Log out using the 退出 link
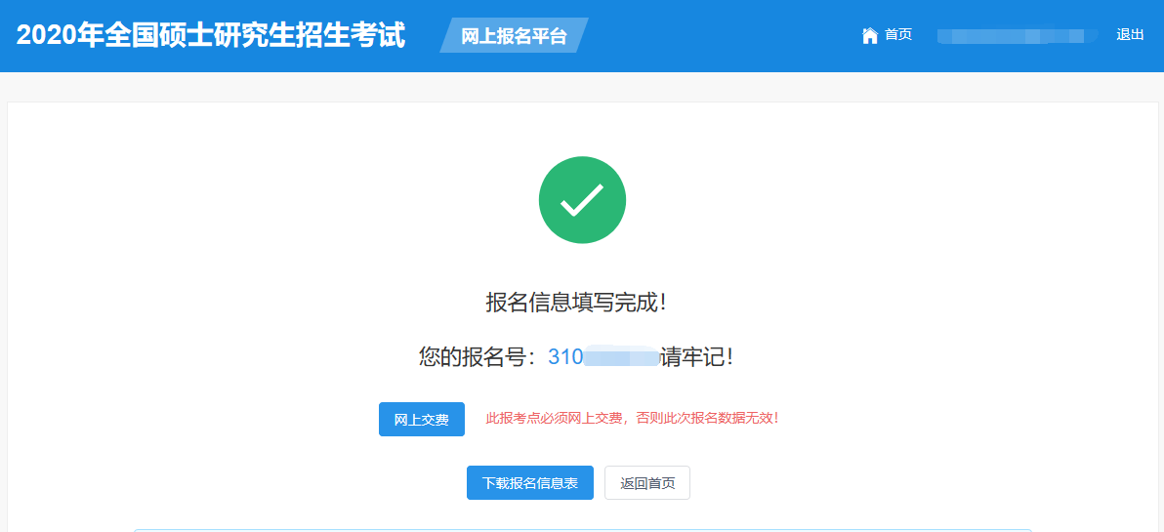 [x=1130, y=35]
